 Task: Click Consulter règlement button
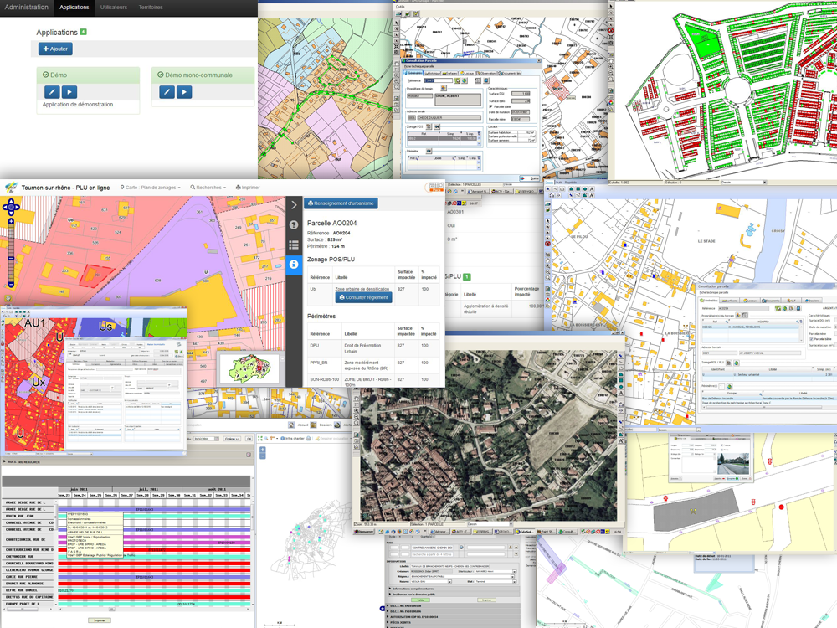[x=363, y=297]
